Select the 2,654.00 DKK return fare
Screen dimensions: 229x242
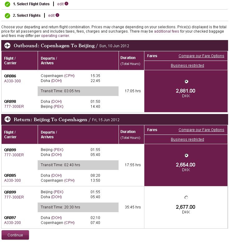186,156
